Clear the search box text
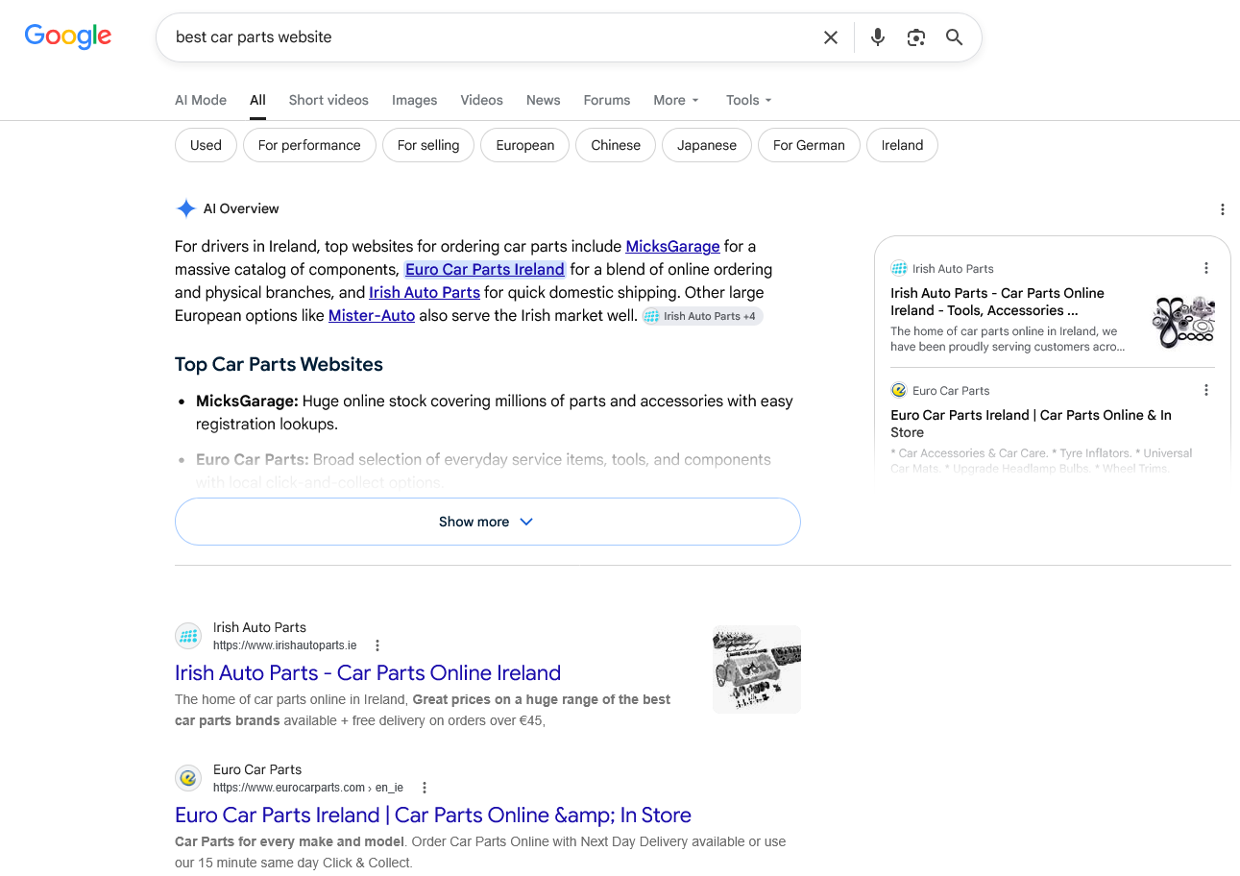The image size is (1240, 876). tap(831, 37)
